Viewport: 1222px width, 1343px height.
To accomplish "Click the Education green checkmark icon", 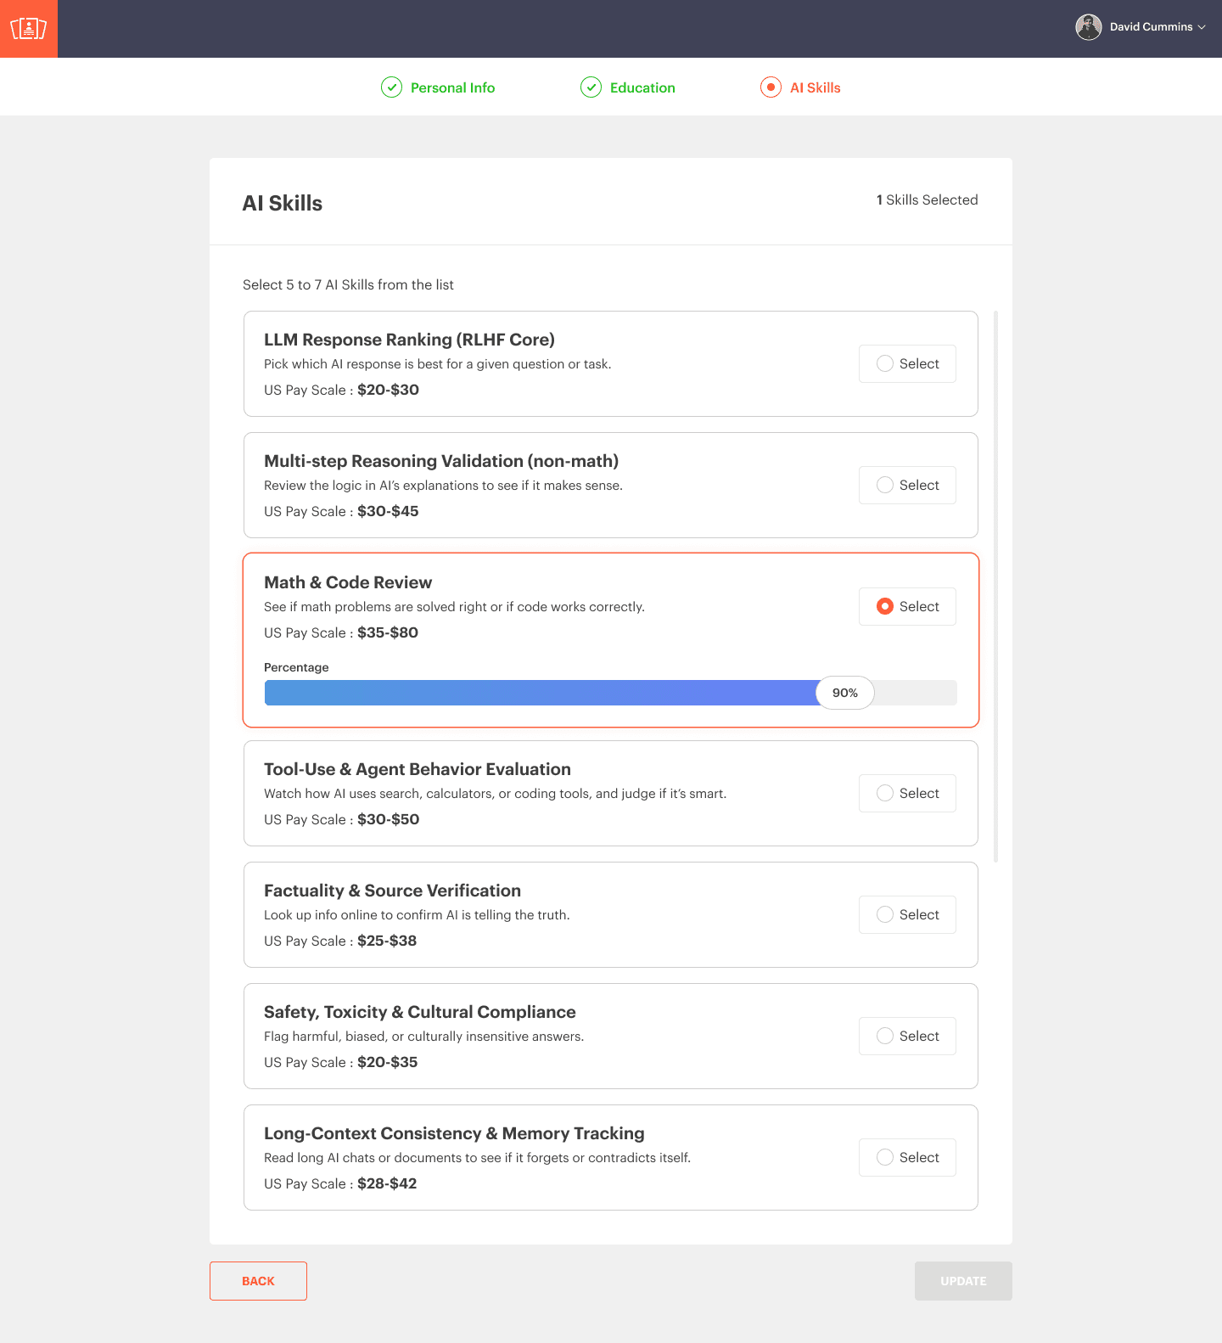I will pyautogui.click(x=591, y=87).
